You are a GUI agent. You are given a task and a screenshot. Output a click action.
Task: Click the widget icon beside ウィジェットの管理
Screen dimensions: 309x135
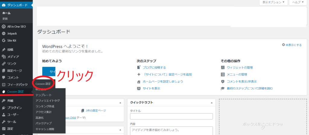coord(223,67)
